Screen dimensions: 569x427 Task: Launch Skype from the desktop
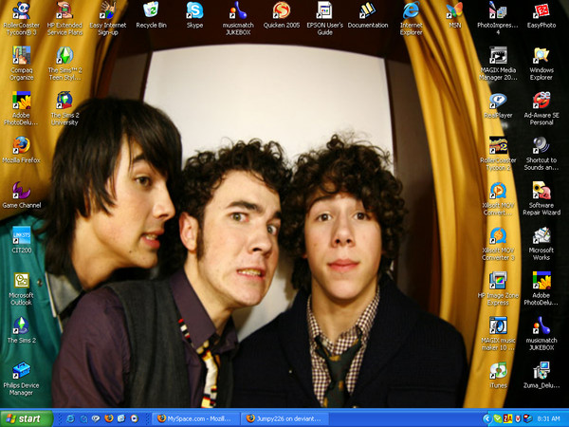point(194,10)
